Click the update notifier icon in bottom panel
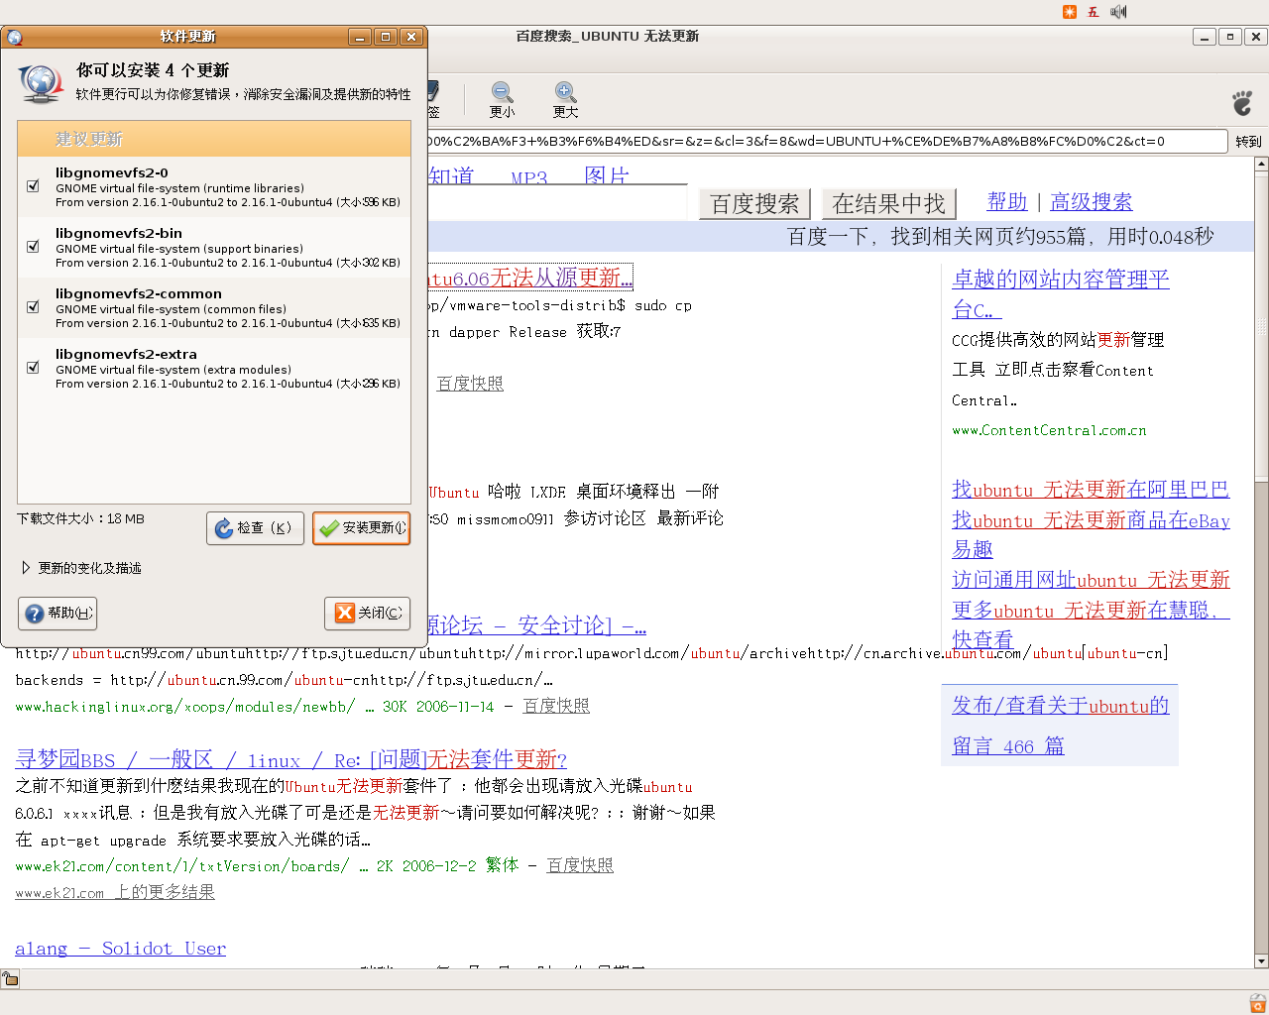 [x=1257, y=1003]
